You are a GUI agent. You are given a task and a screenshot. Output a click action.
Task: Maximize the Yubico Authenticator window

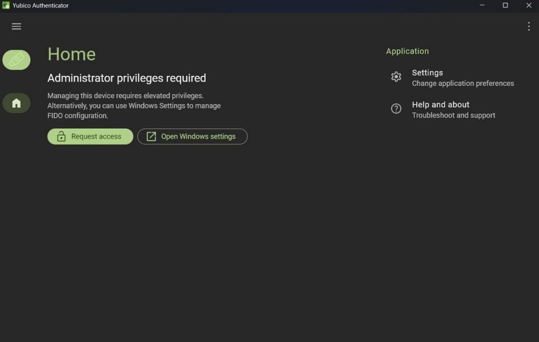pos(505,5)
